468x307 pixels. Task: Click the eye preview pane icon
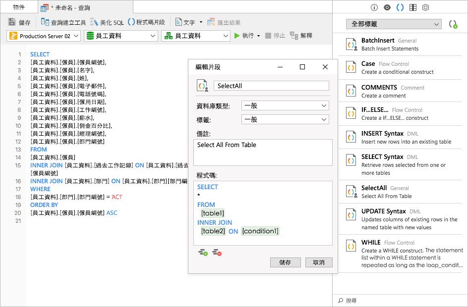(387, 8)
